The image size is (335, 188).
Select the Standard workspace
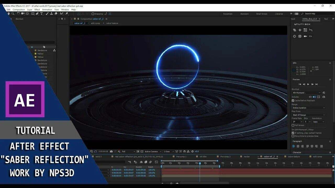(244, 14)
